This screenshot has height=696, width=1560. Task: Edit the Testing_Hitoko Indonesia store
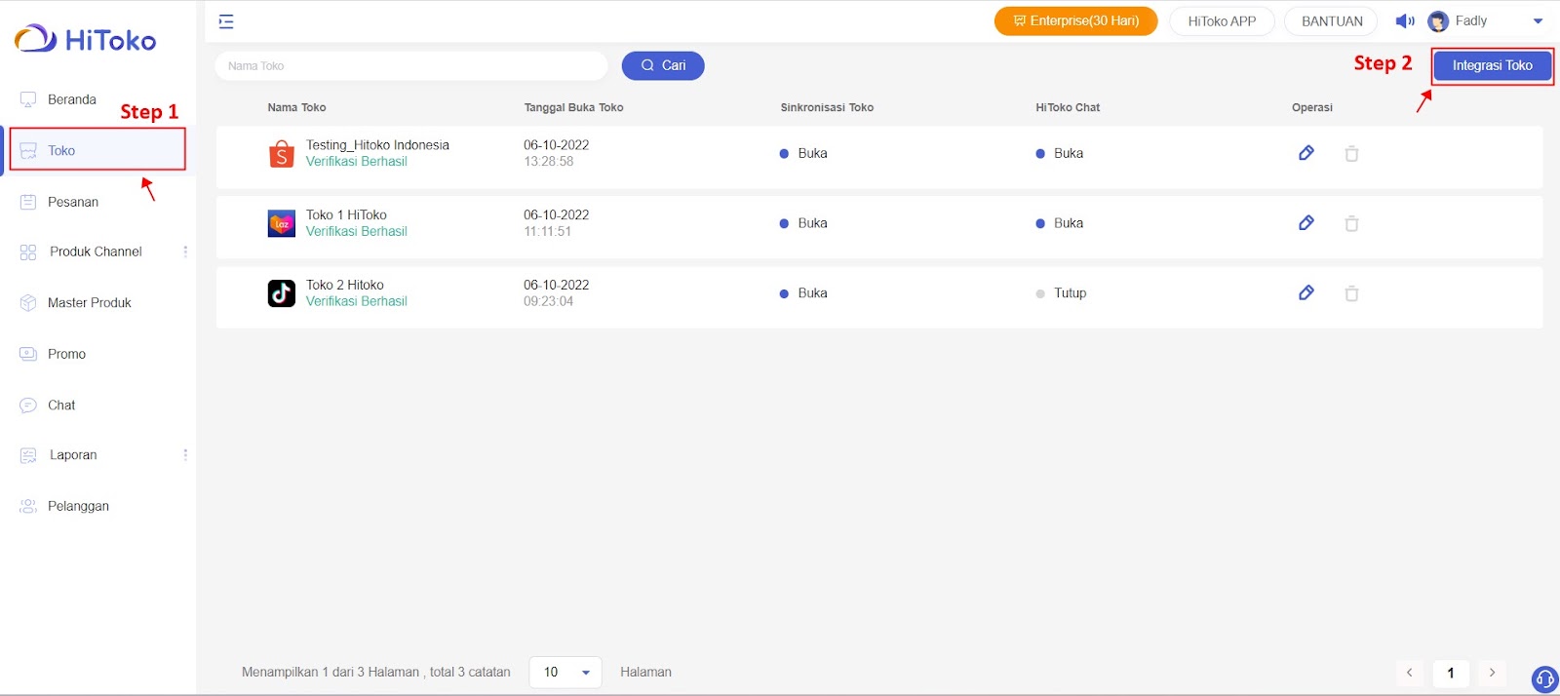1306,153
